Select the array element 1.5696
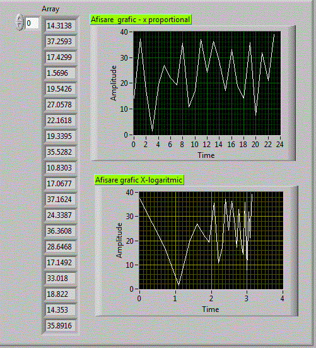 (59, 73)
